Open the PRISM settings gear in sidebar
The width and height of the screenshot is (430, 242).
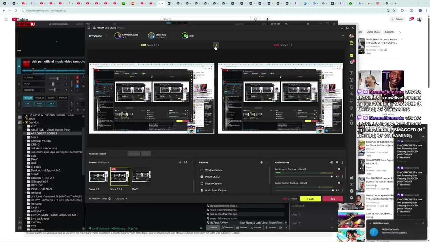tap(351, 198)
